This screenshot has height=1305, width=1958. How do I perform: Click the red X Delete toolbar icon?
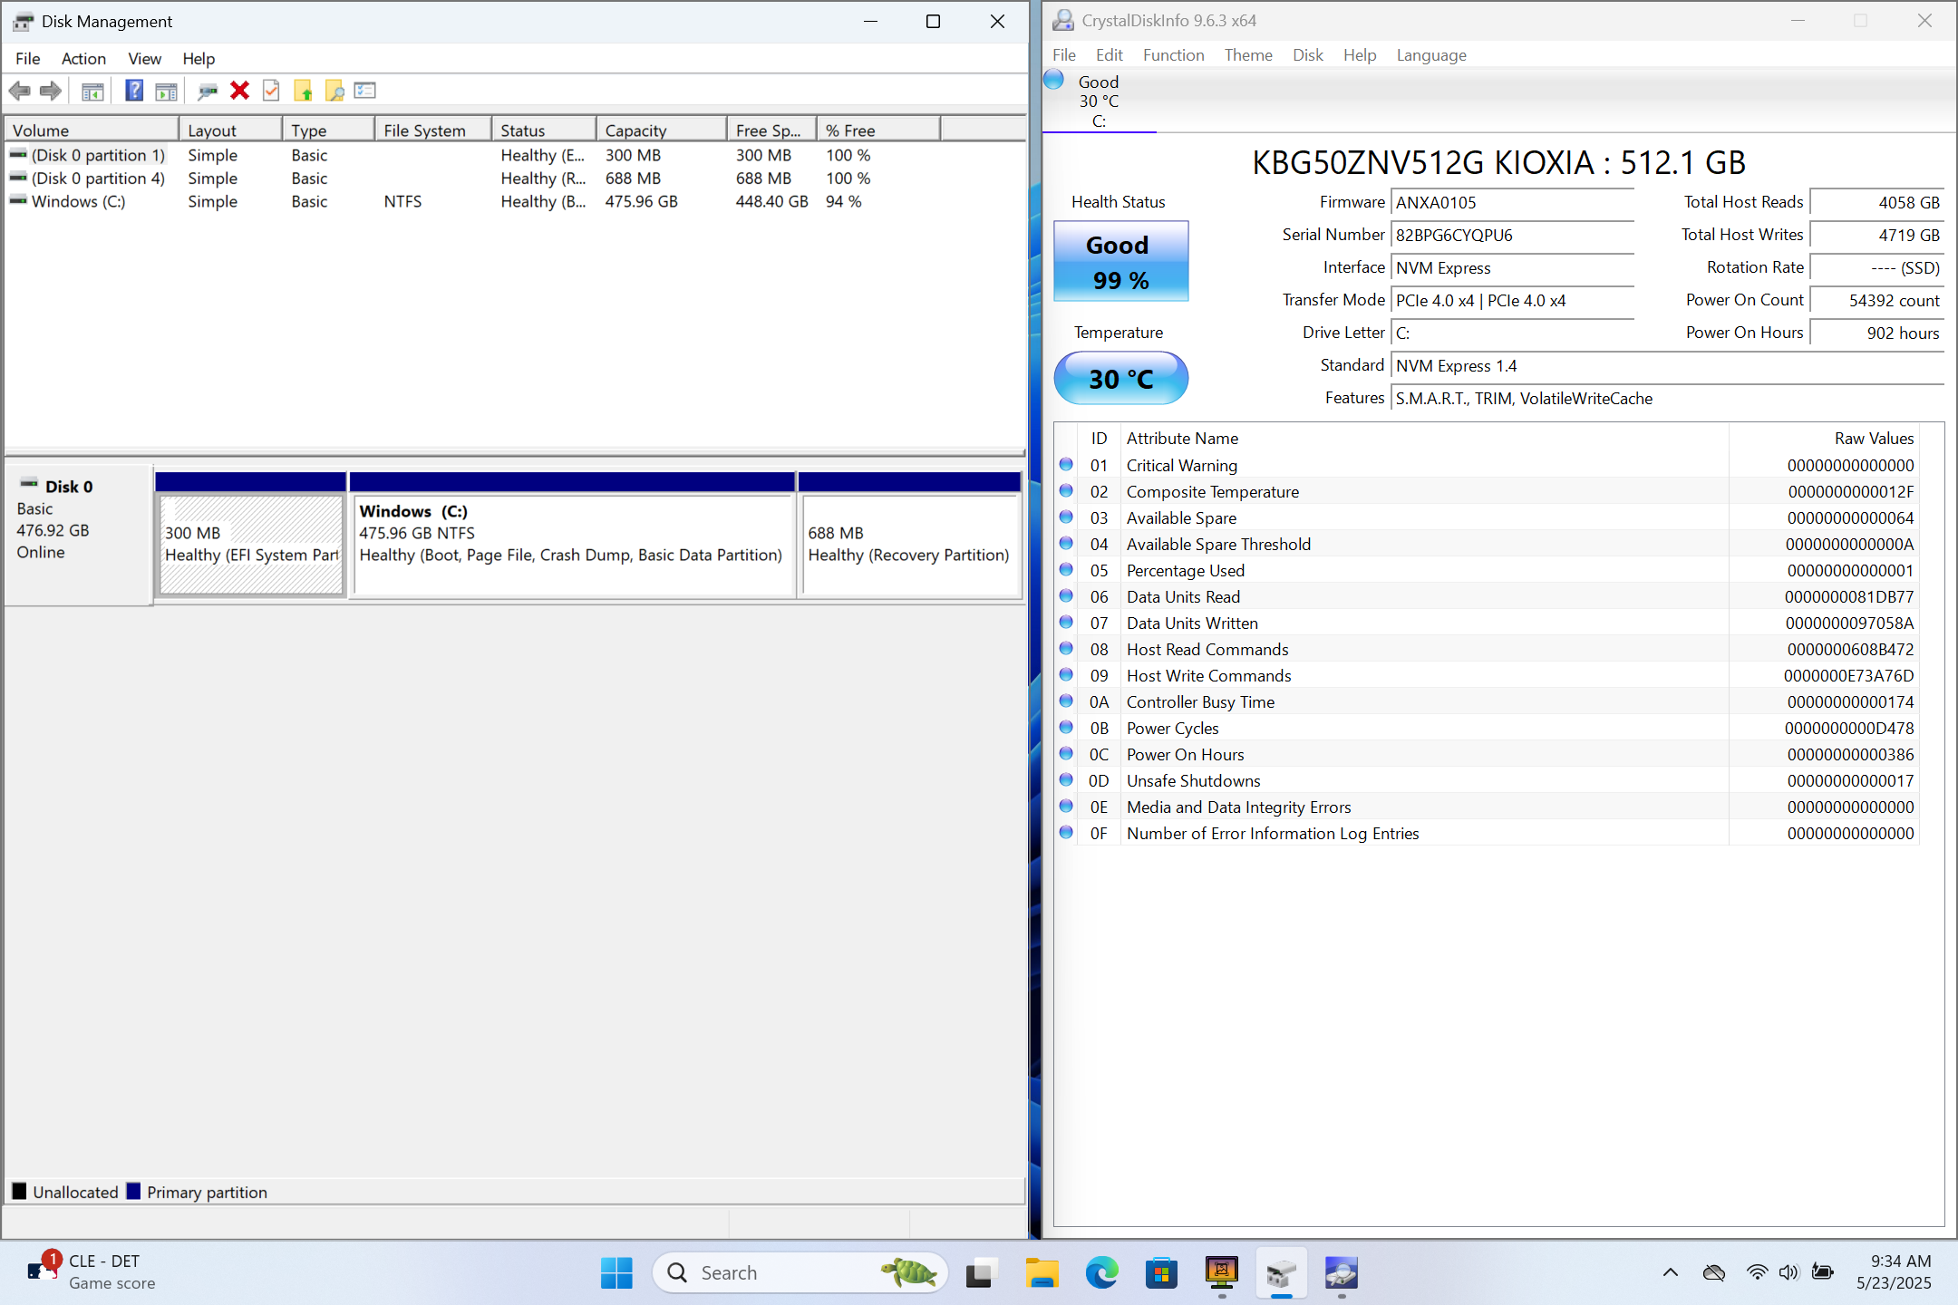tap(239, 91)
